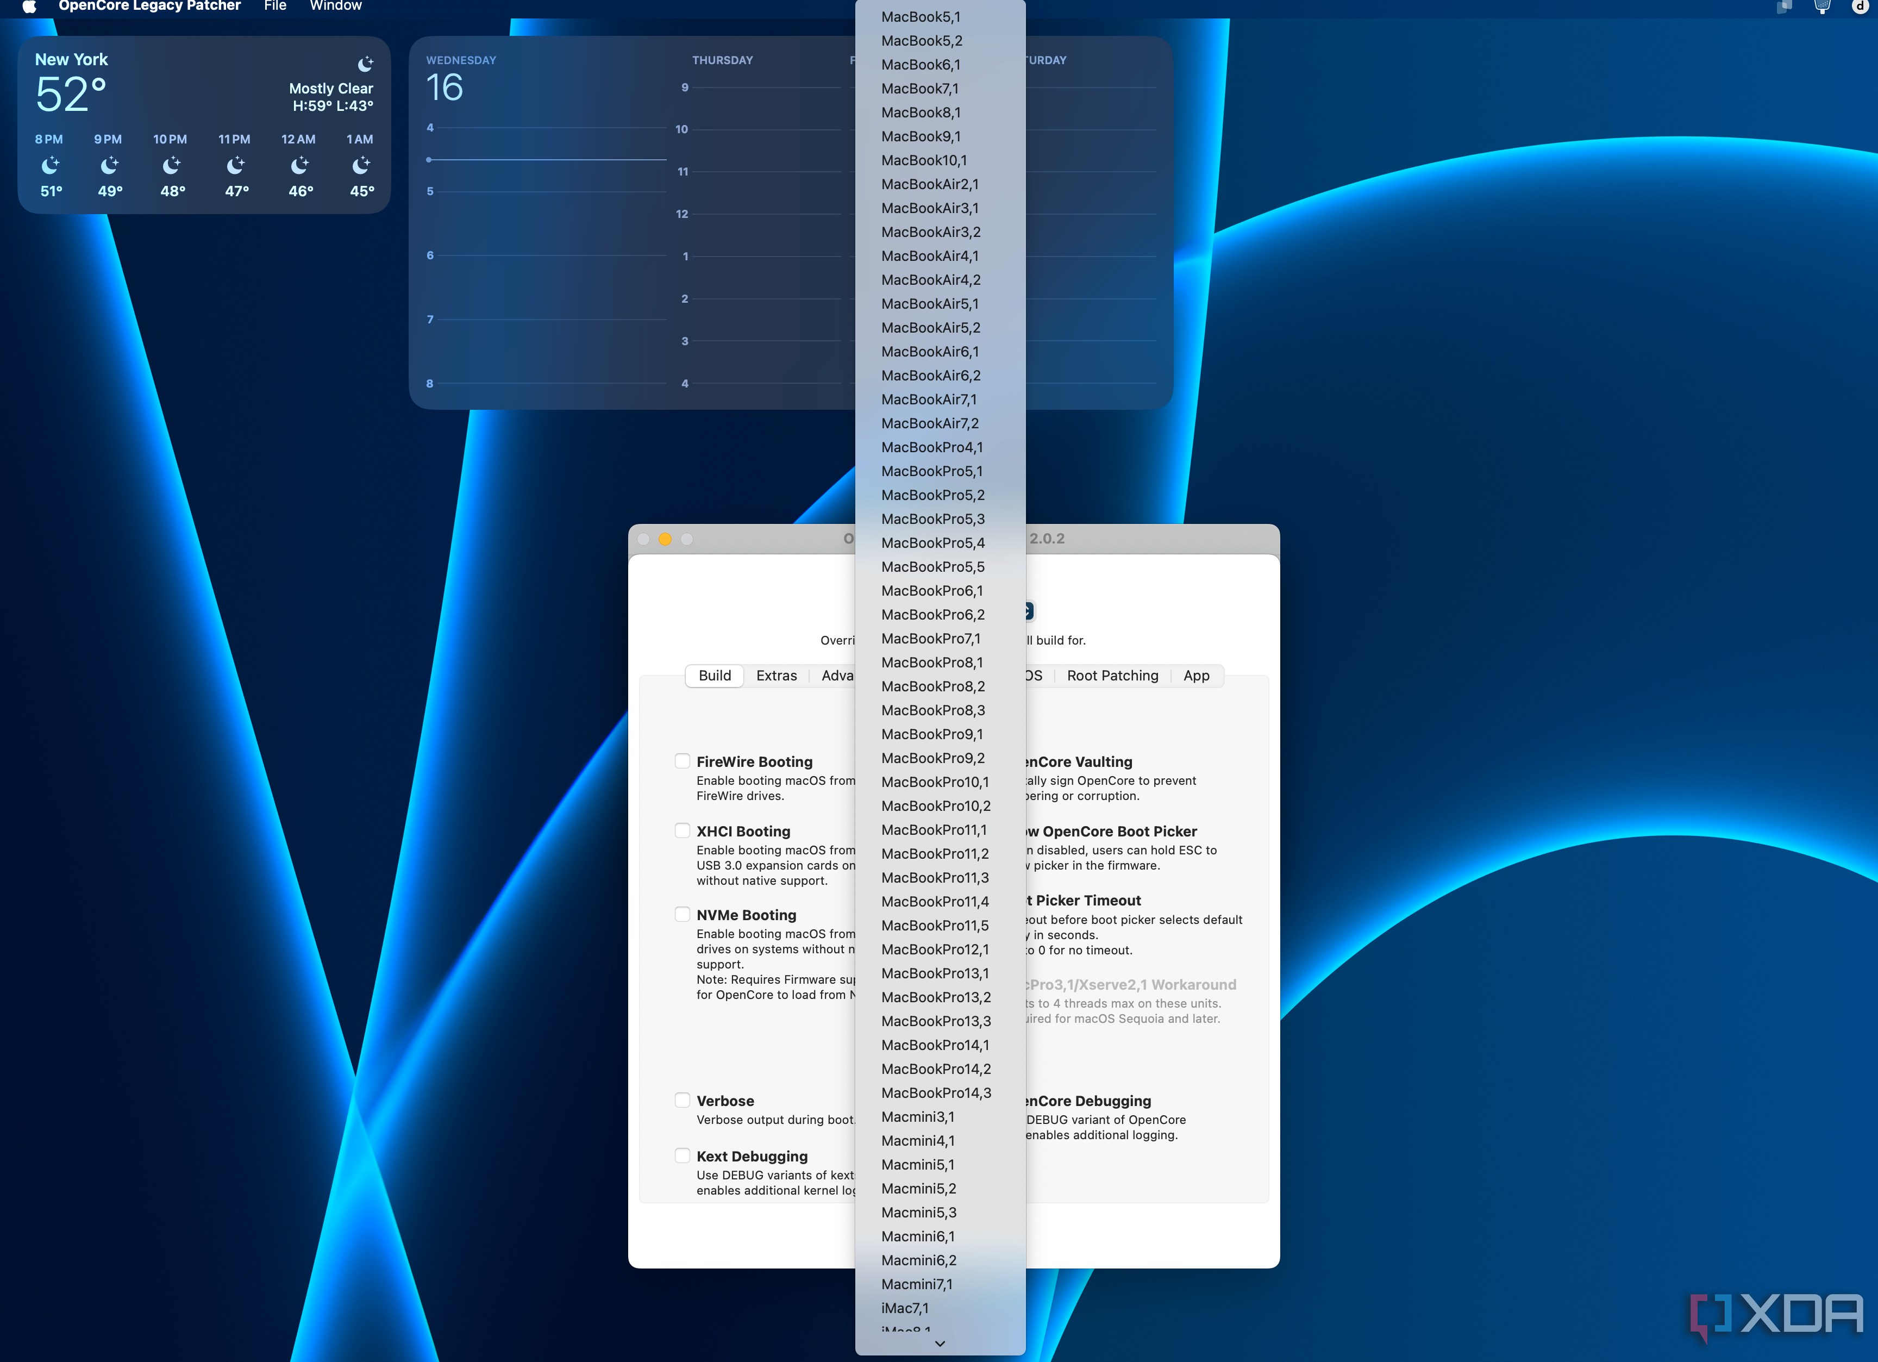Enable the XHCI Booting checkbox
Screen dimensions: 1878x1362
tap(683, 830)
